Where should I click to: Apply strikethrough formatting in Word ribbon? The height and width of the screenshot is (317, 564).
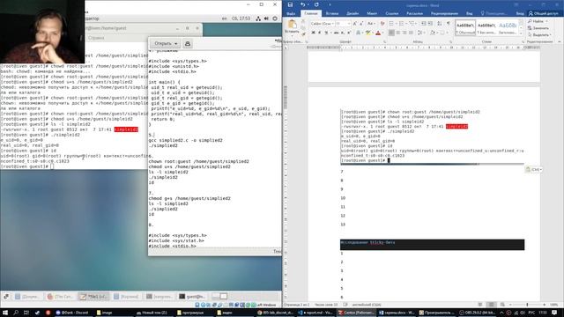click(337, 33)
